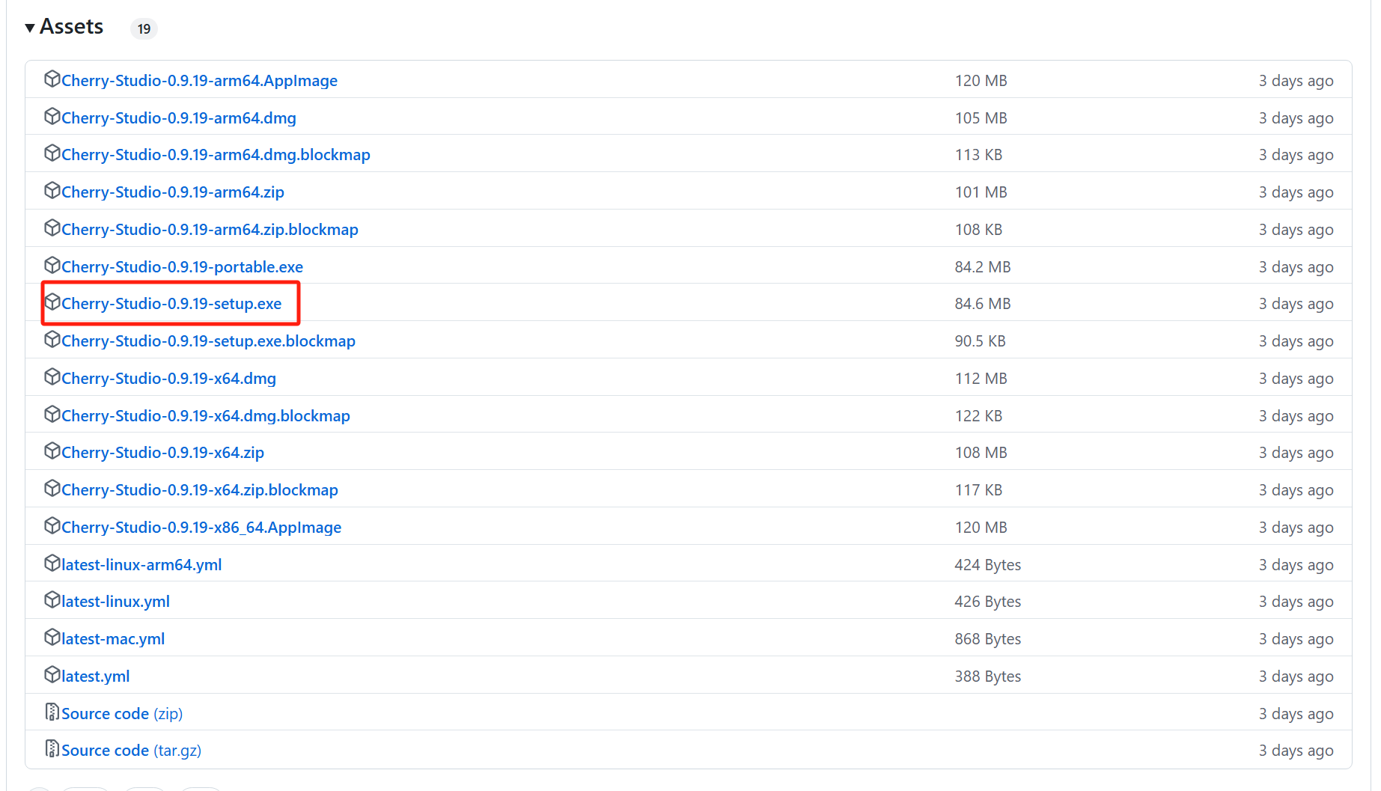Click package icon beside latest-linux-arm64.yml

coord(52,563)
